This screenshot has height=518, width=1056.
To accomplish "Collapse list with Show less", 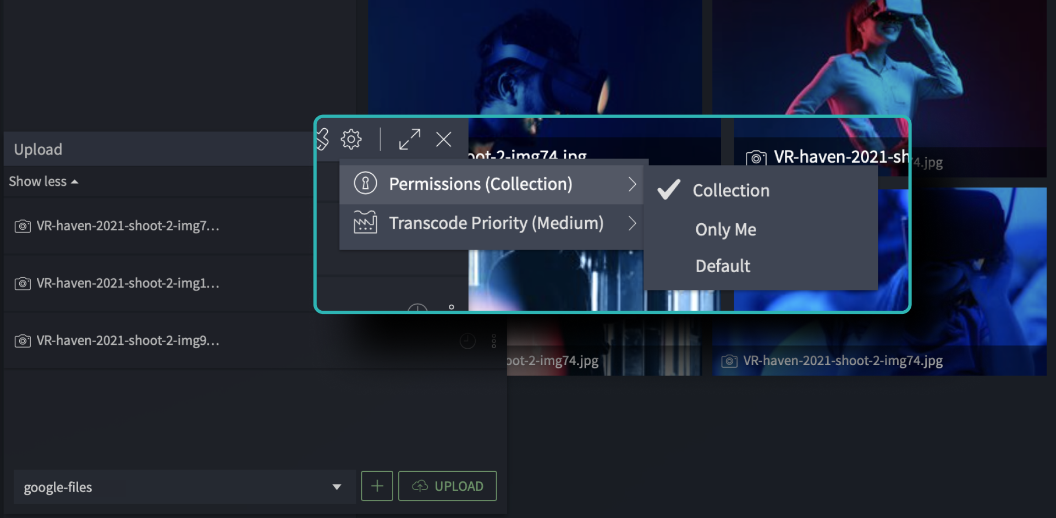I will pyautogui.click(x=43, y=181).
